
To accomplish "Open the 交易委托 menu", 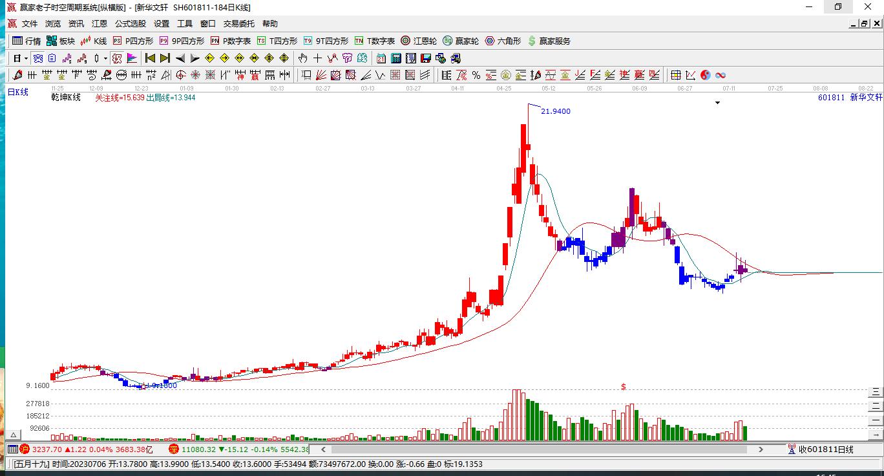I will [239, 24].
